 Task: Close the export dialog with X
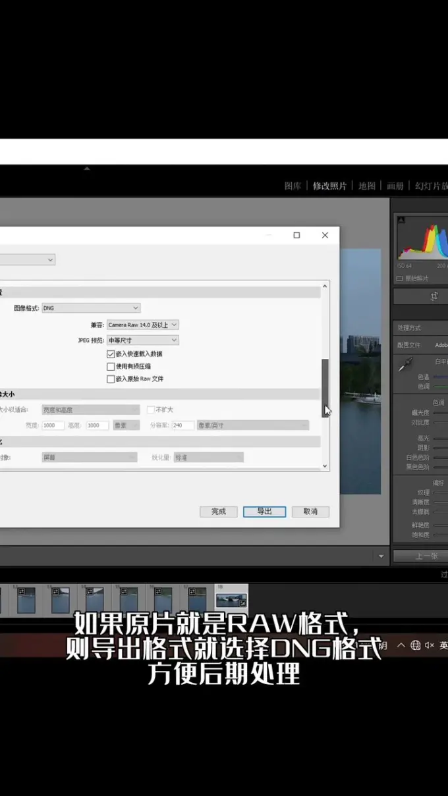[325, 235]
